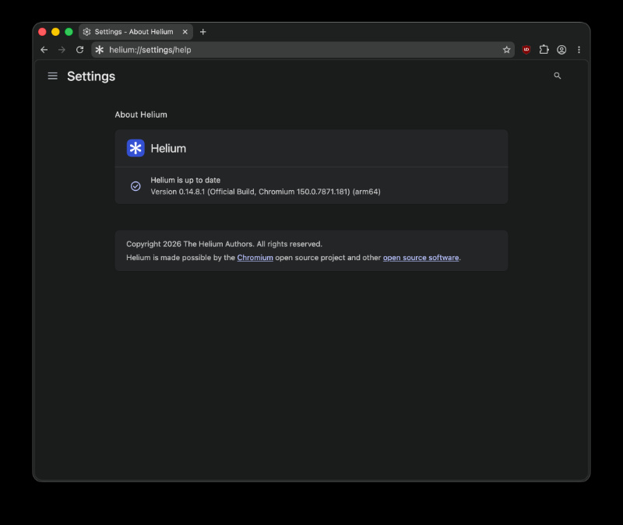
Task: Click the green fullscreen window button
Action: click(x=69, y=32)
